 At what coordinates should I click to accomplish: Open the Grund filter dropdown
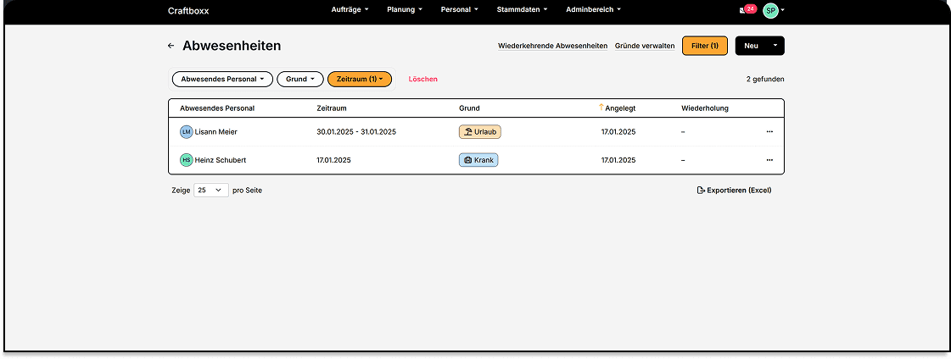300,80
